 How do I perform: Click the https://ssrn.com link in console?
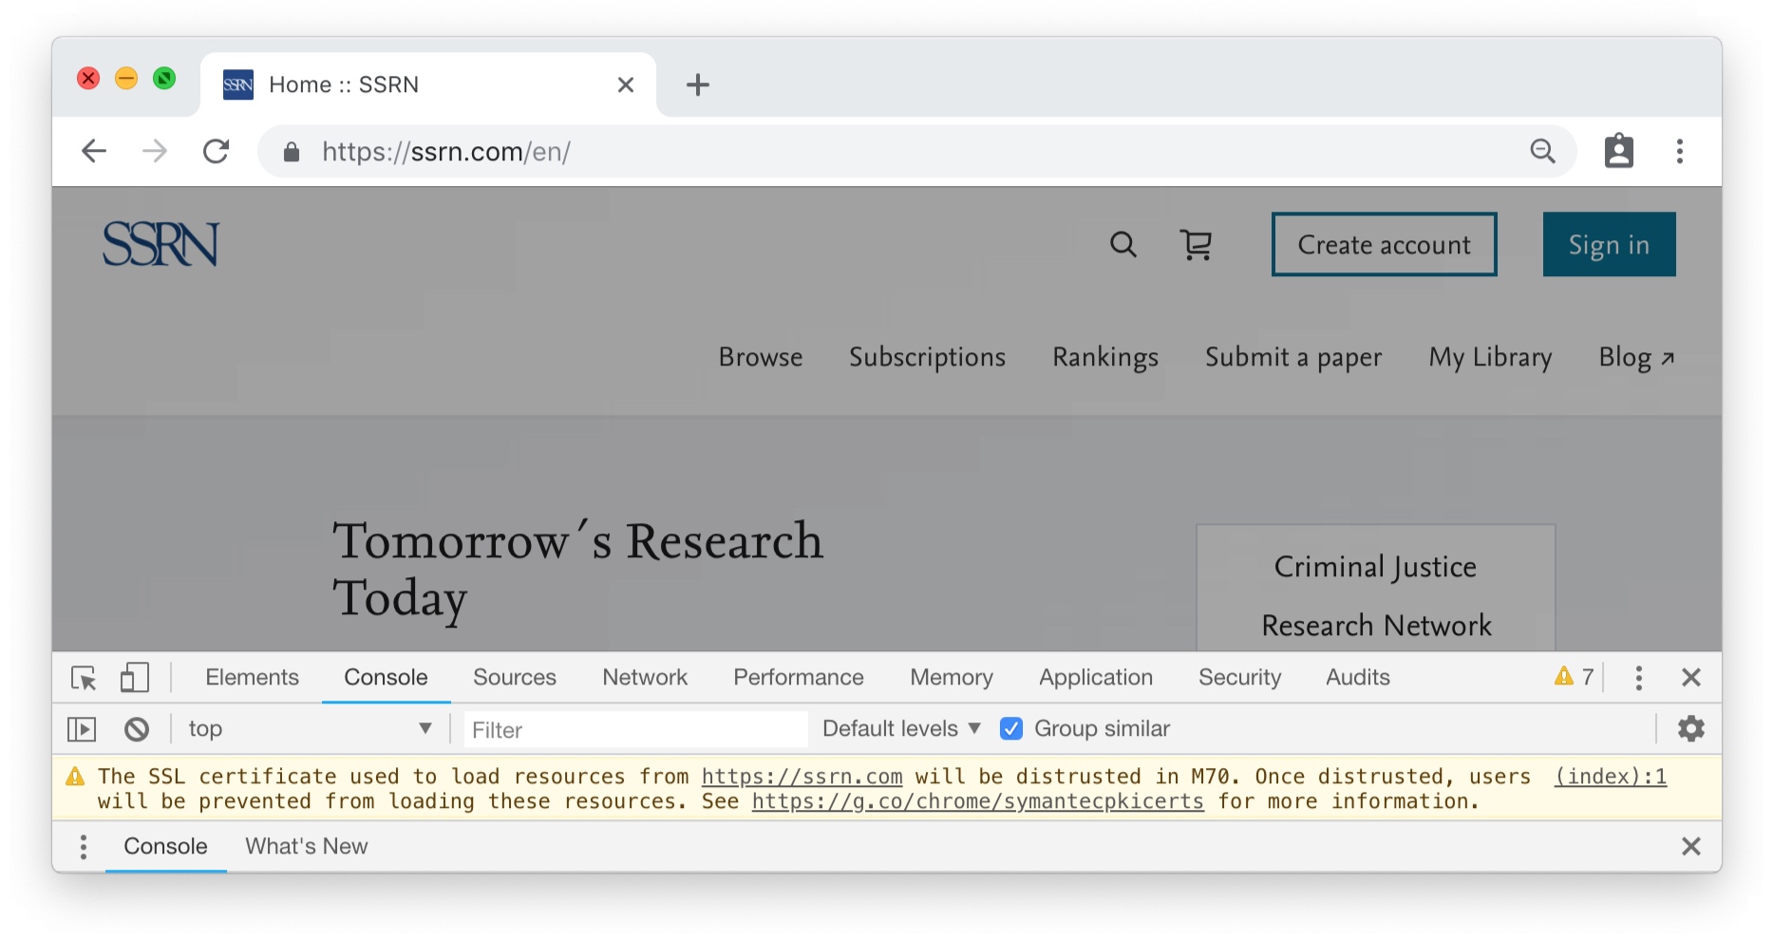(802, 777)
